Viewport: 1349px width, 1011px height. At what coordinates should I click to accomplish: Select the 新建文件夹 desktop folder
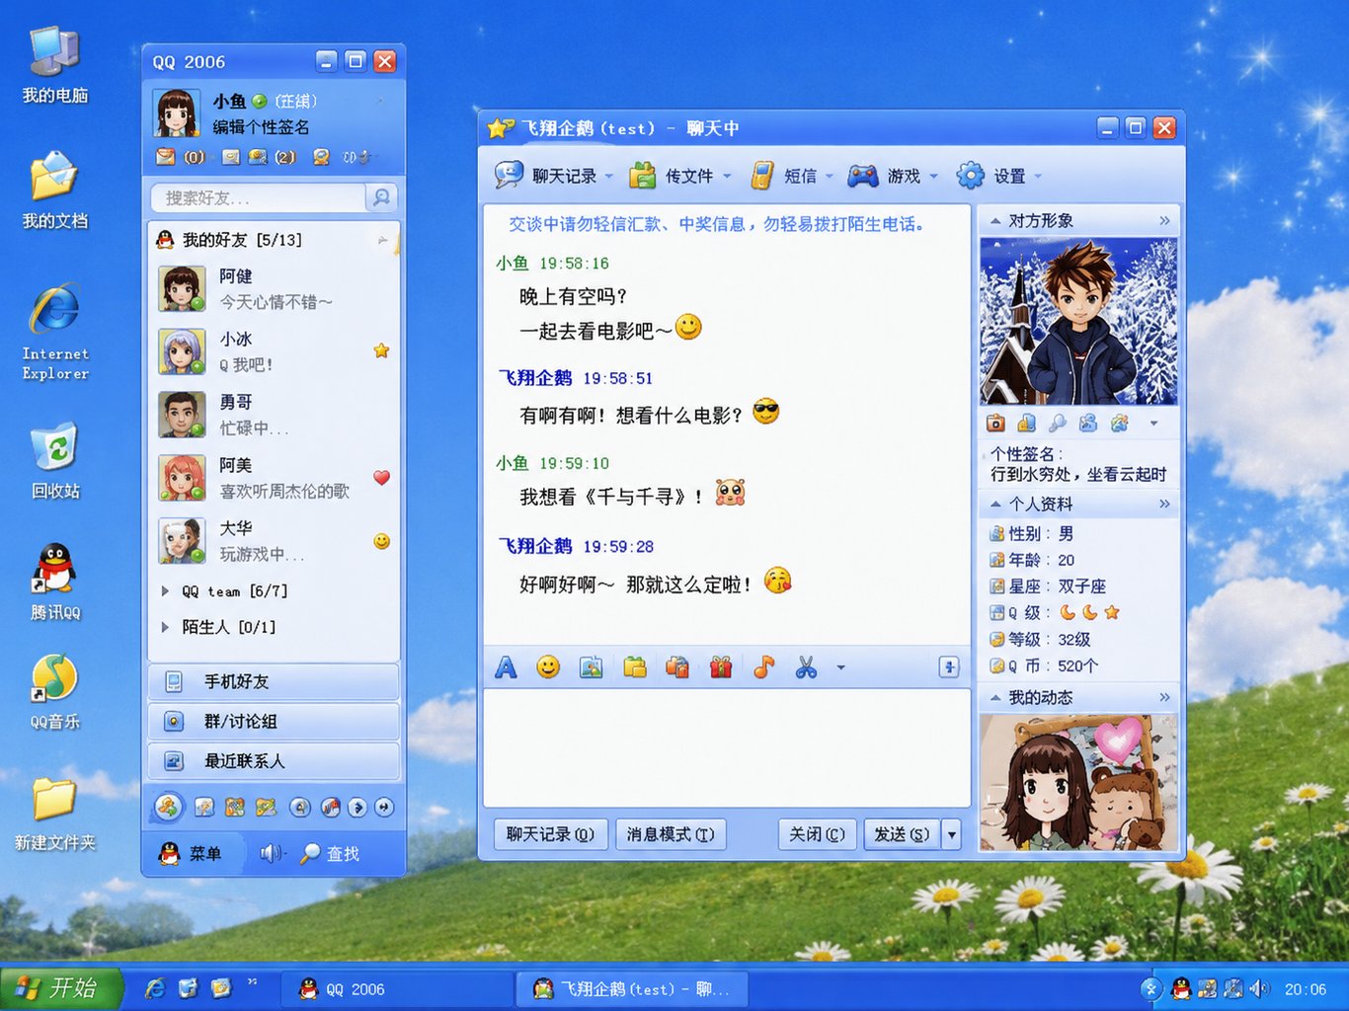pyautogui.click(x=55, y=814)
